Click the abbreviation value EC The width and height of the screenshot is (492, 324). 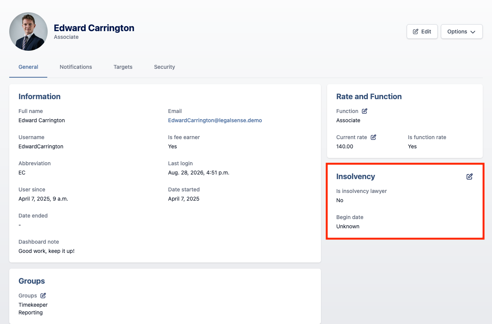(x=22, y=173)
